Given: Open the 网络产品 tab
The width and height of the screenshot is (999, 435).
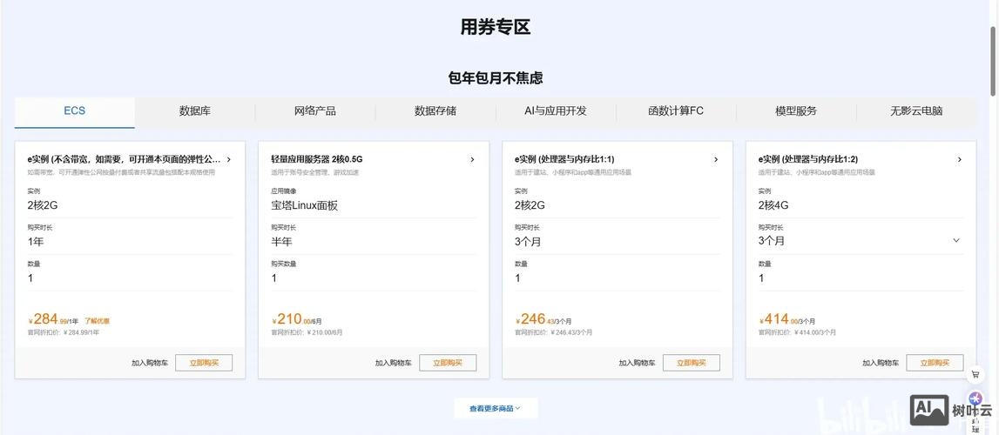Looking at the screenshot, I should [x=315, y=111].
